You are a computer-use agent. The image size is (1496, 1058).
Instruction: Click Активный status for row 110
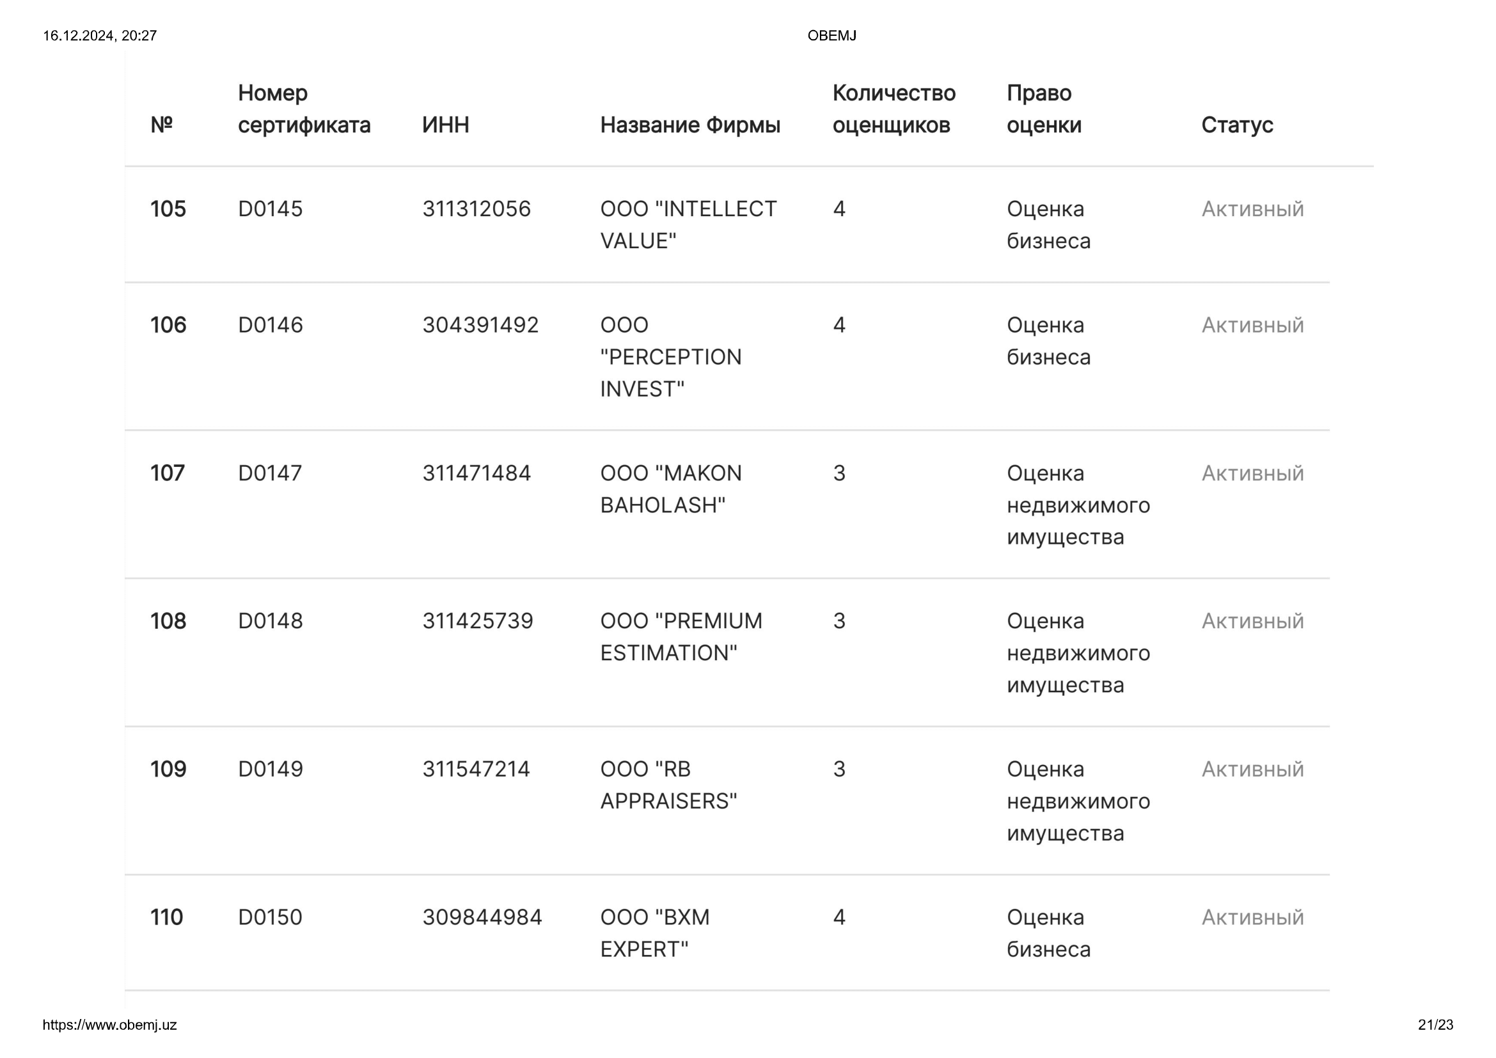click(1252, 917)
